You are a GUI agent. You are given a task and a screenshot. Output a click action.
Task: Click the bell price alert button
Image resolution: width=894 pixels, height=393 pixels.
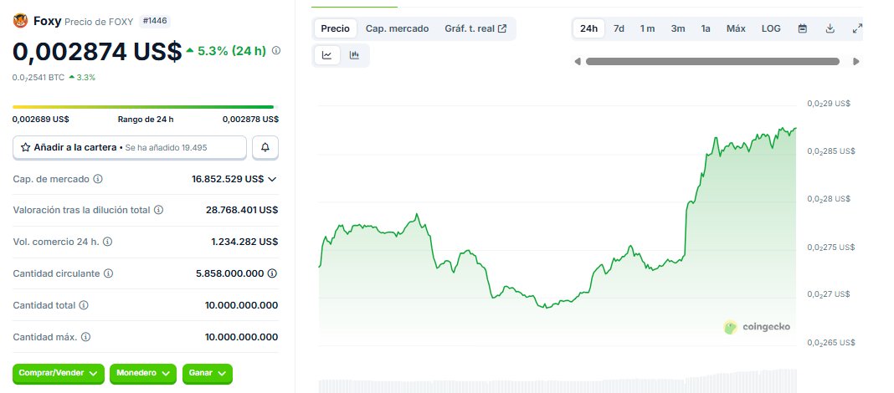[265, 147]
